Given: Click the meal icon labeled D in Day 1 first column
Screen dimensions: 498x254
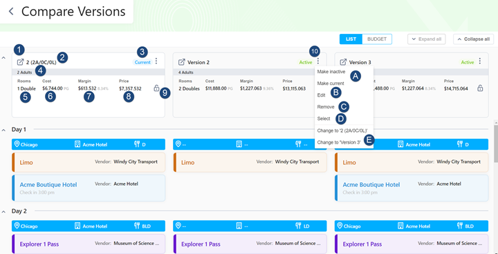Looking at the screenshot, I should (137, 144).
